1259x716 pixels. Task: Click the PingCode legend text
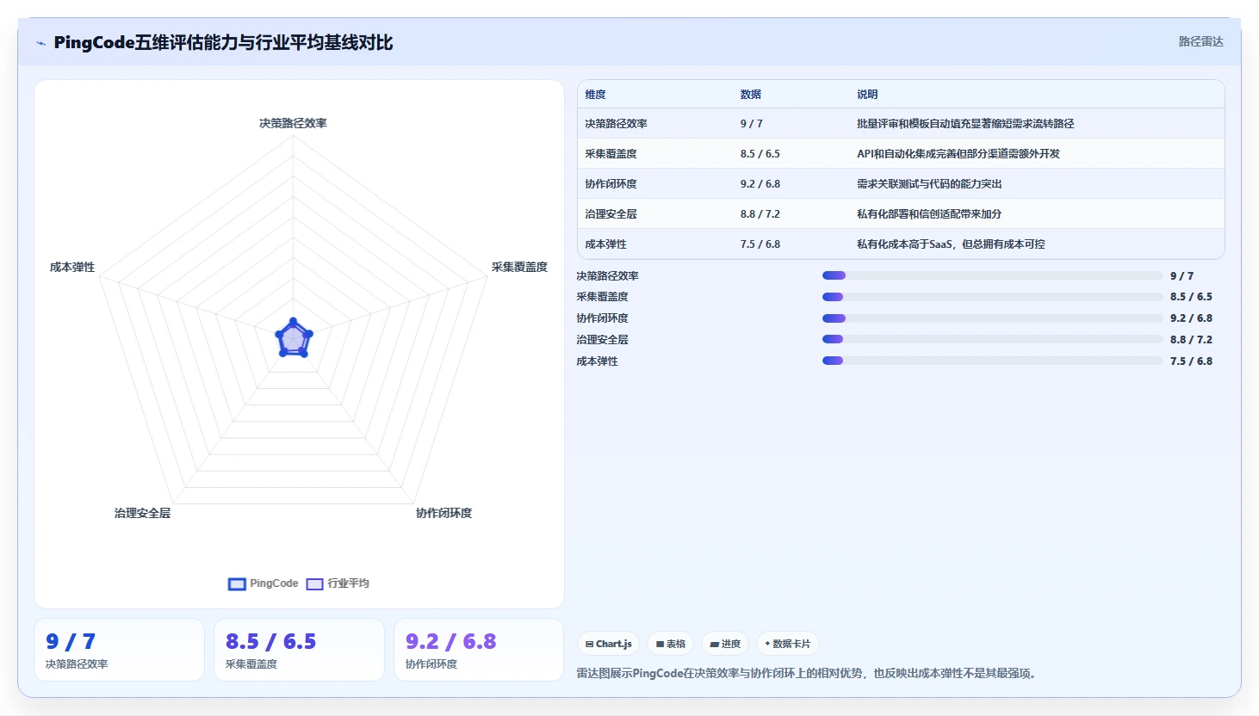(x=274, y=583)
